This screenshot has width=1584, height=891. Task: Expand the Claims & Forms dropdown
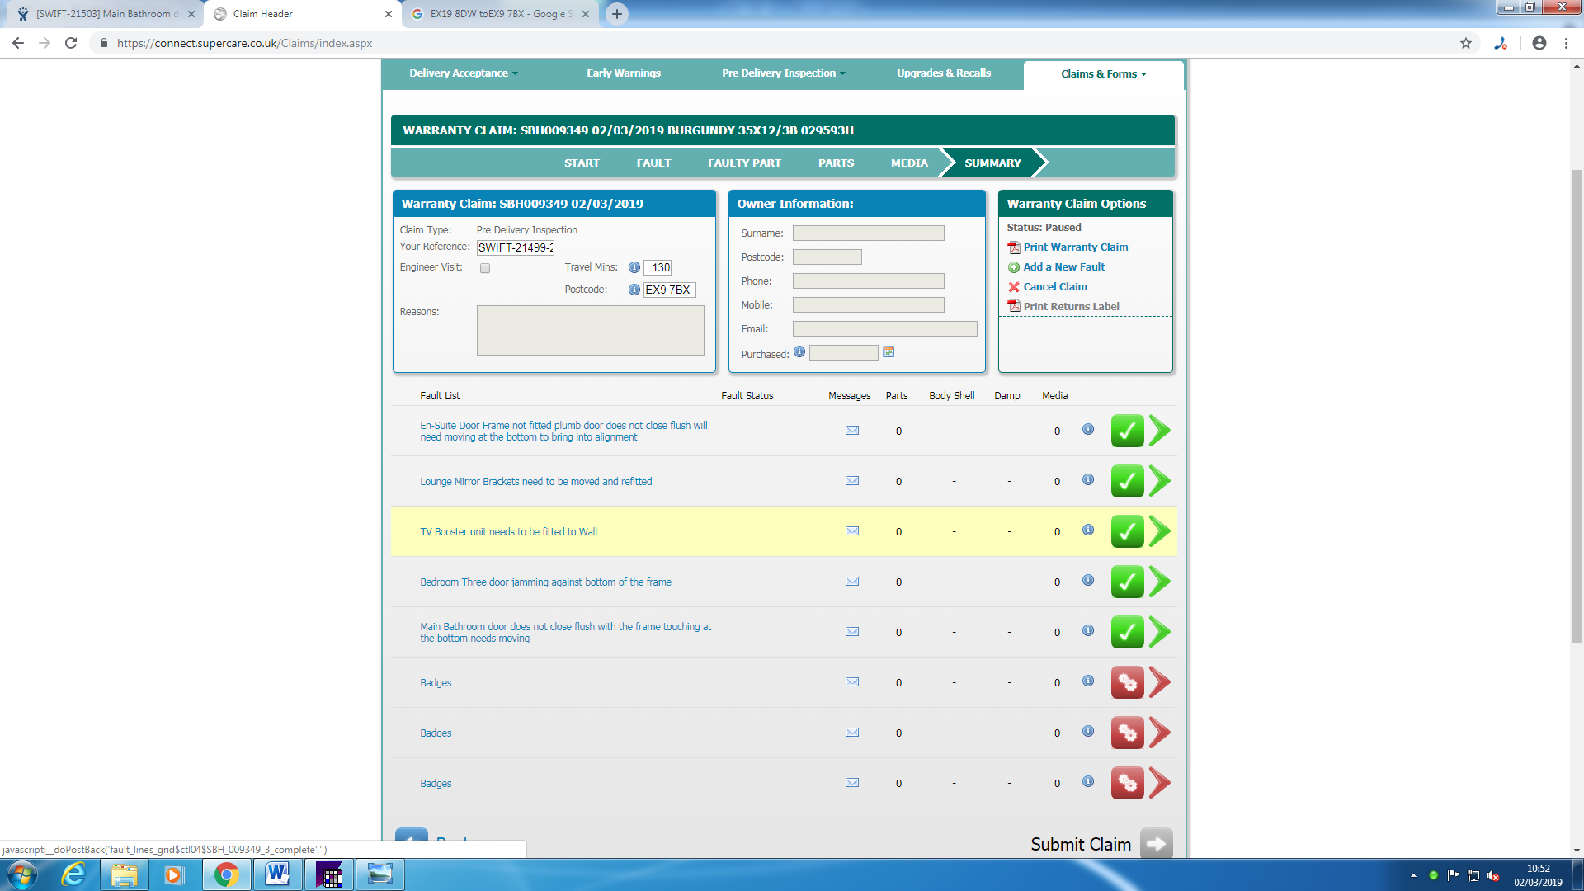click(x=1103, y=74)
